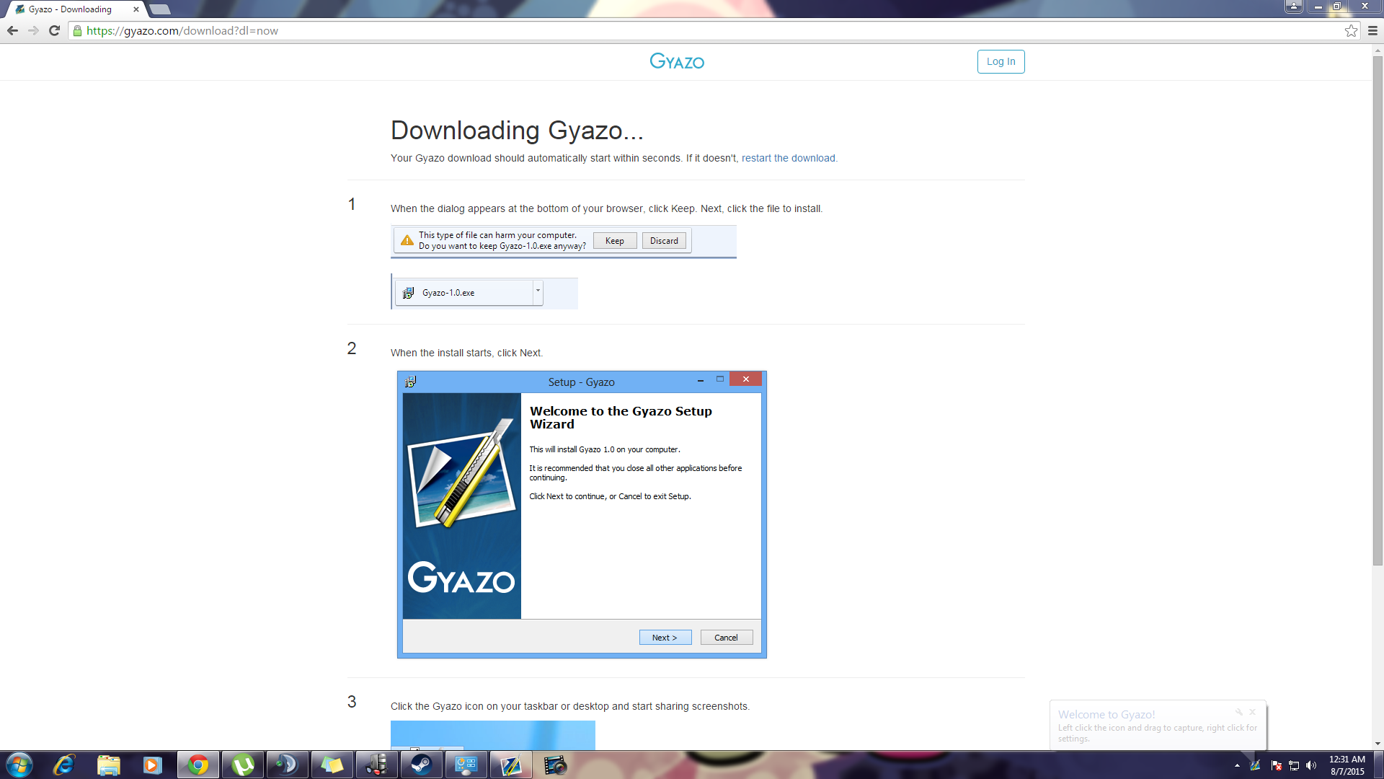1384x779 pixels.
Task: Open the Chrome hamburger menu
Action: [x=1372, y=30]
